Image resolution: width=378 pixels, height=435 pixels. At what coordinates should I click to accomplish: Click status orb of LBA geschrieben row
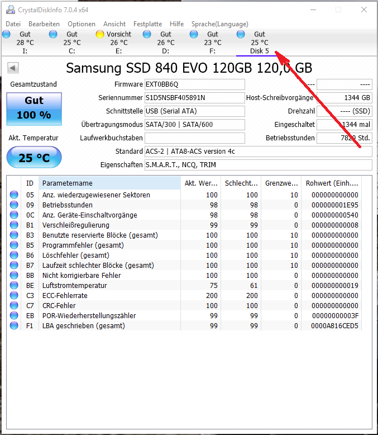tap(14, 325)
